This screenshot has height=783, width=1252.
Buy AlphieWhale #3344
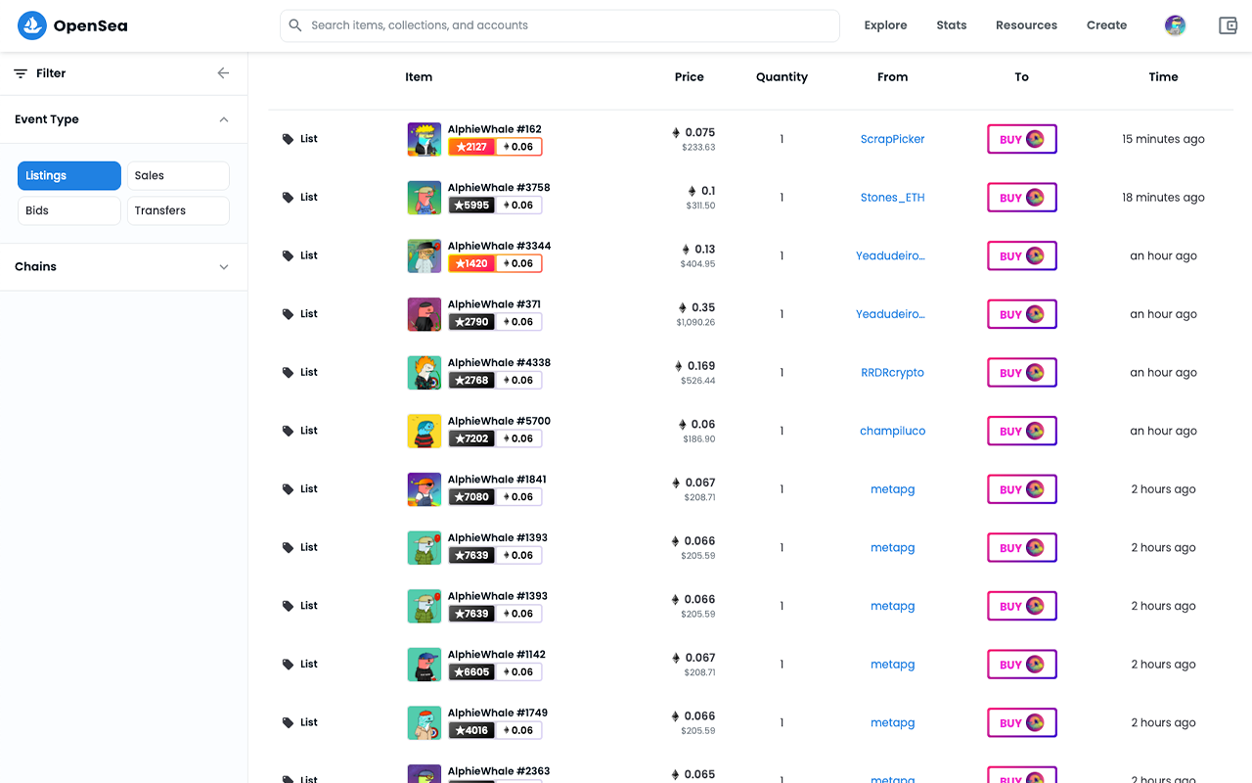(x=1021, y=255)
